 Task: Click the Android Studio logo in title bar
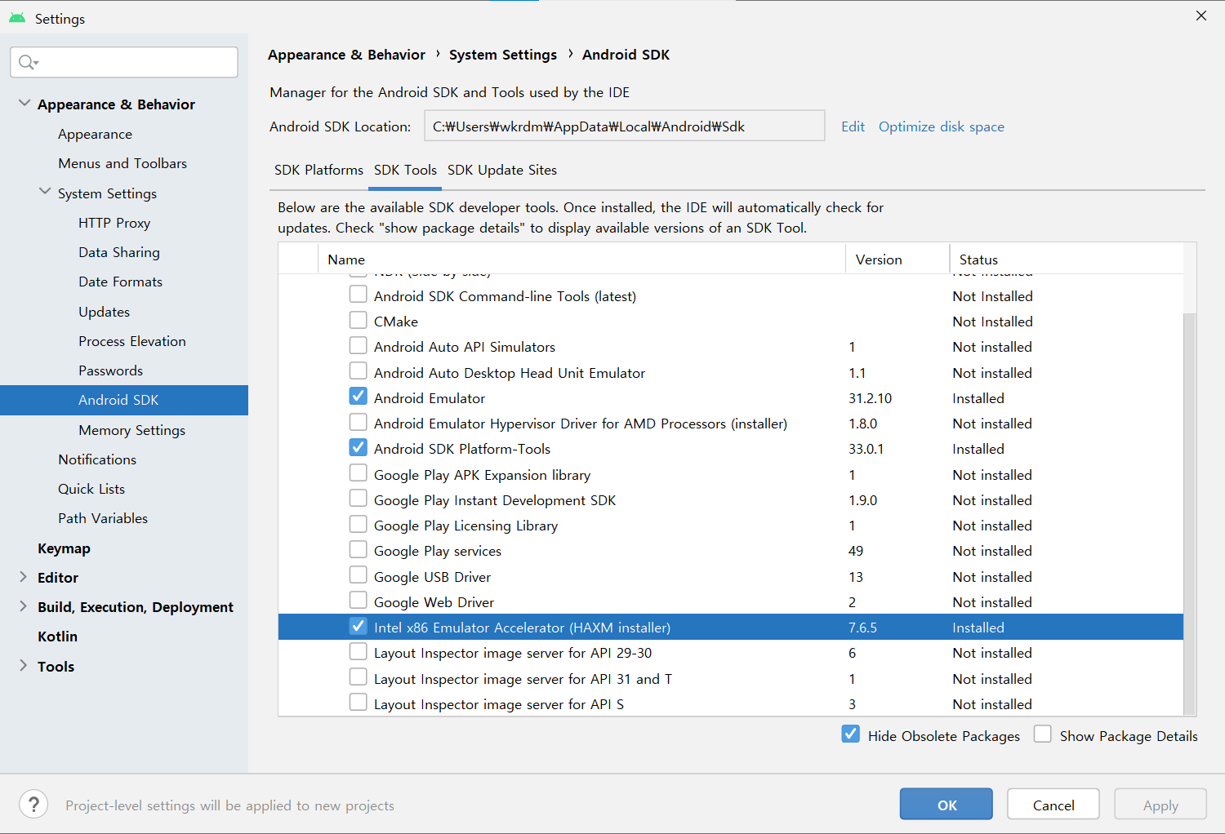coord(17,18)
